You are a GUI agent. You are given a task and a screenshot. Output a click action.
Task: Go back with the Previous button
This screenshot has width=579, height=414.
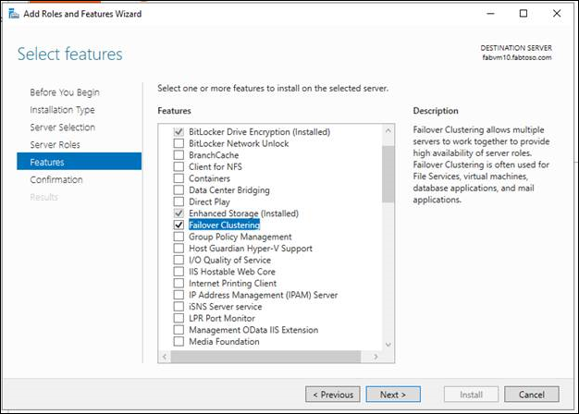tap(332, 395)
